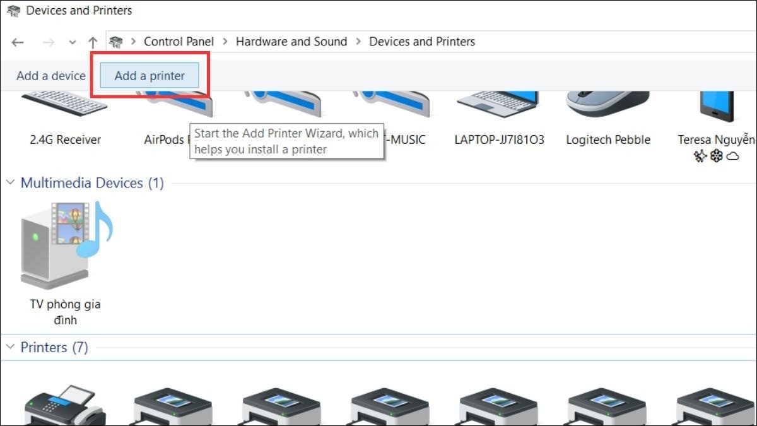Click the Add a printer button
The width and height of the screenshot is (757, 426).
(x=148, y=75)
